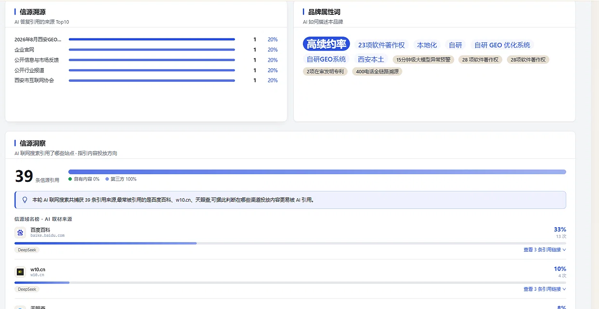This screenshot has width=599, height=309.
Task: Select the 公开信息与市场反馈 source row
Action: point(146,60)
